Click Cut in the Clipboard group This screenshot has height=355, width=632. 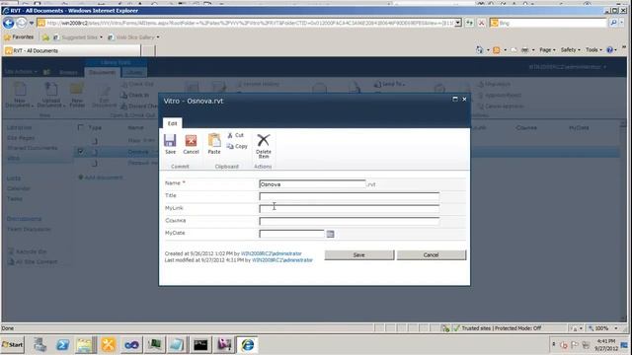236,135
